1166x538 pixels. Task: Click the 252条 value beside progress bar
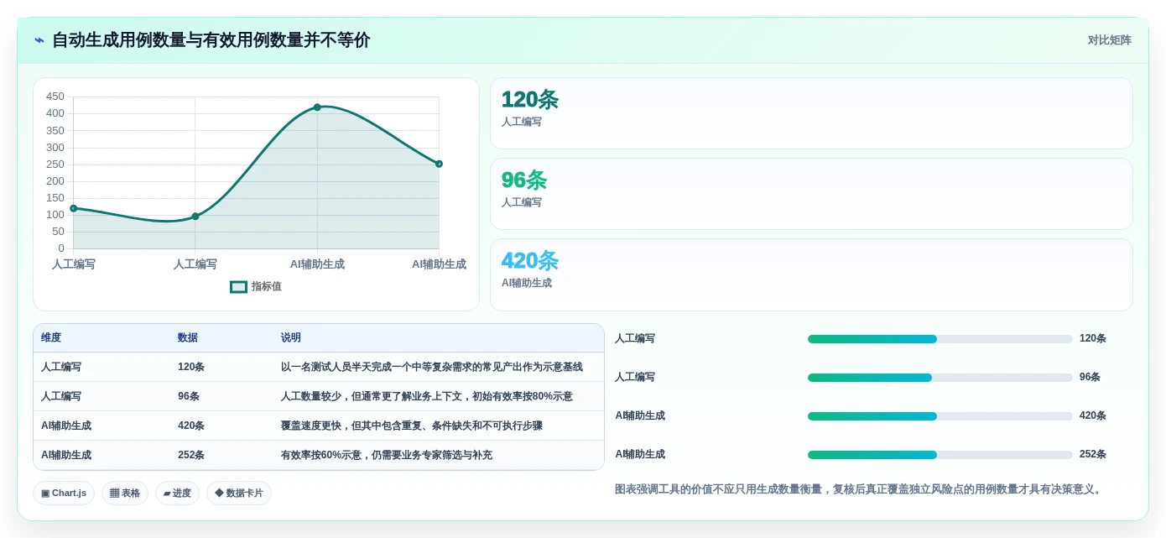[x=1093, y=455]
